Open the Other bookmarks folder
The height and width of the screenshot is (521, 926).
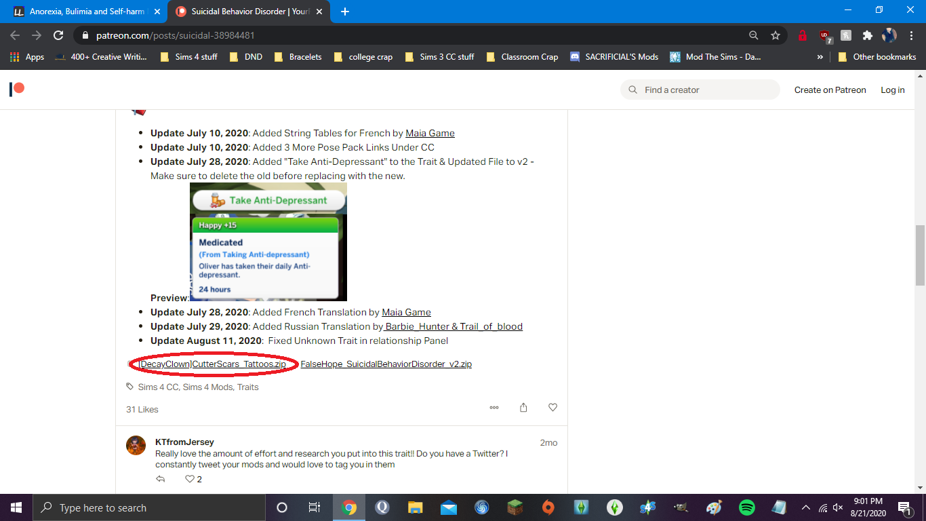point(877,57)
